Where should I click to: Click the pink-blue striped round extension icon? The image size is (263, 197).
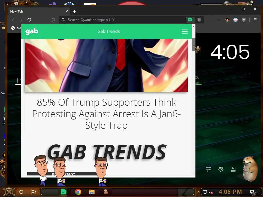236,20
